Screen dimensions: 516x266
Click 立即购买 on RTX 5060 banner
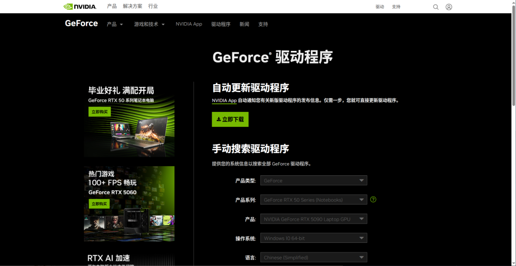tap(99, 204)
